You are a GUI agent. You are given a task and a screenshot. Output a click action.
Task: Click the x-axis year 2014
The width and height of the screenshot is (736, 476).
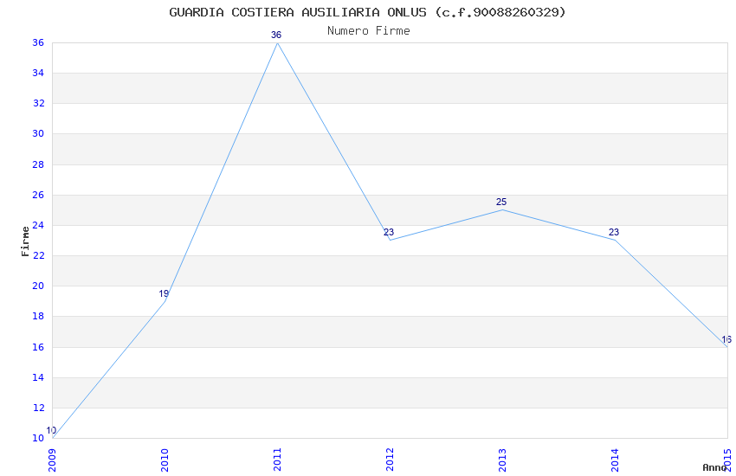615,460
